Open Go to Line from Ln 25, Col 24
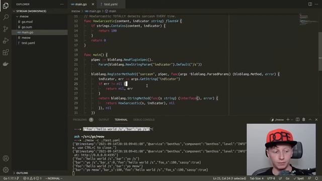 [x=229, y=178]
